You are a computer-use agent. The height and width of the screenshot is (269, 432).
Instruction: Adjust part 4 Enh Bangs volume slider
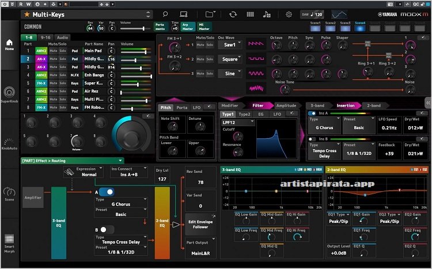tap(136, 77)
